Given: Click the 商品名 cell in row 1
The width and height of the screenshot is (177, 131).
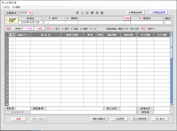Looking at the screenshot, I should pyautogui.click(x=46, y=39).
